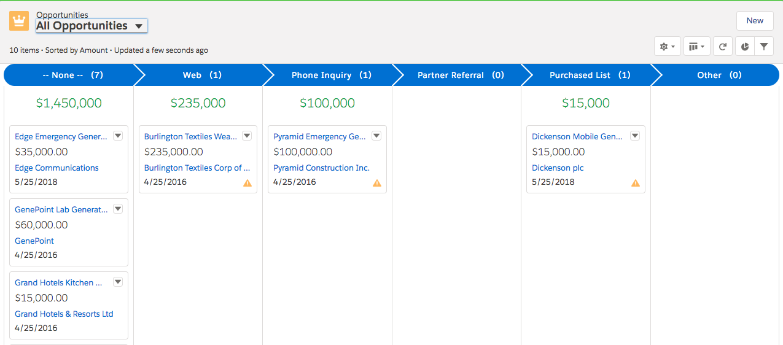Viewport: 783px width, 345px height.
Task: Open the Burlington Textiles Wea... opportunity
Action: tap(190, 136)
